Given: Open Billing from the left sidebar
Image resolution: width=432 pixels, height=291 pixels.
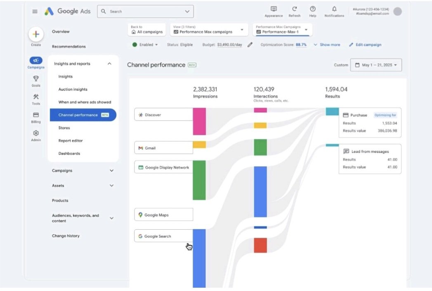Looking at the screenshot, I should (x=35, y=114).
